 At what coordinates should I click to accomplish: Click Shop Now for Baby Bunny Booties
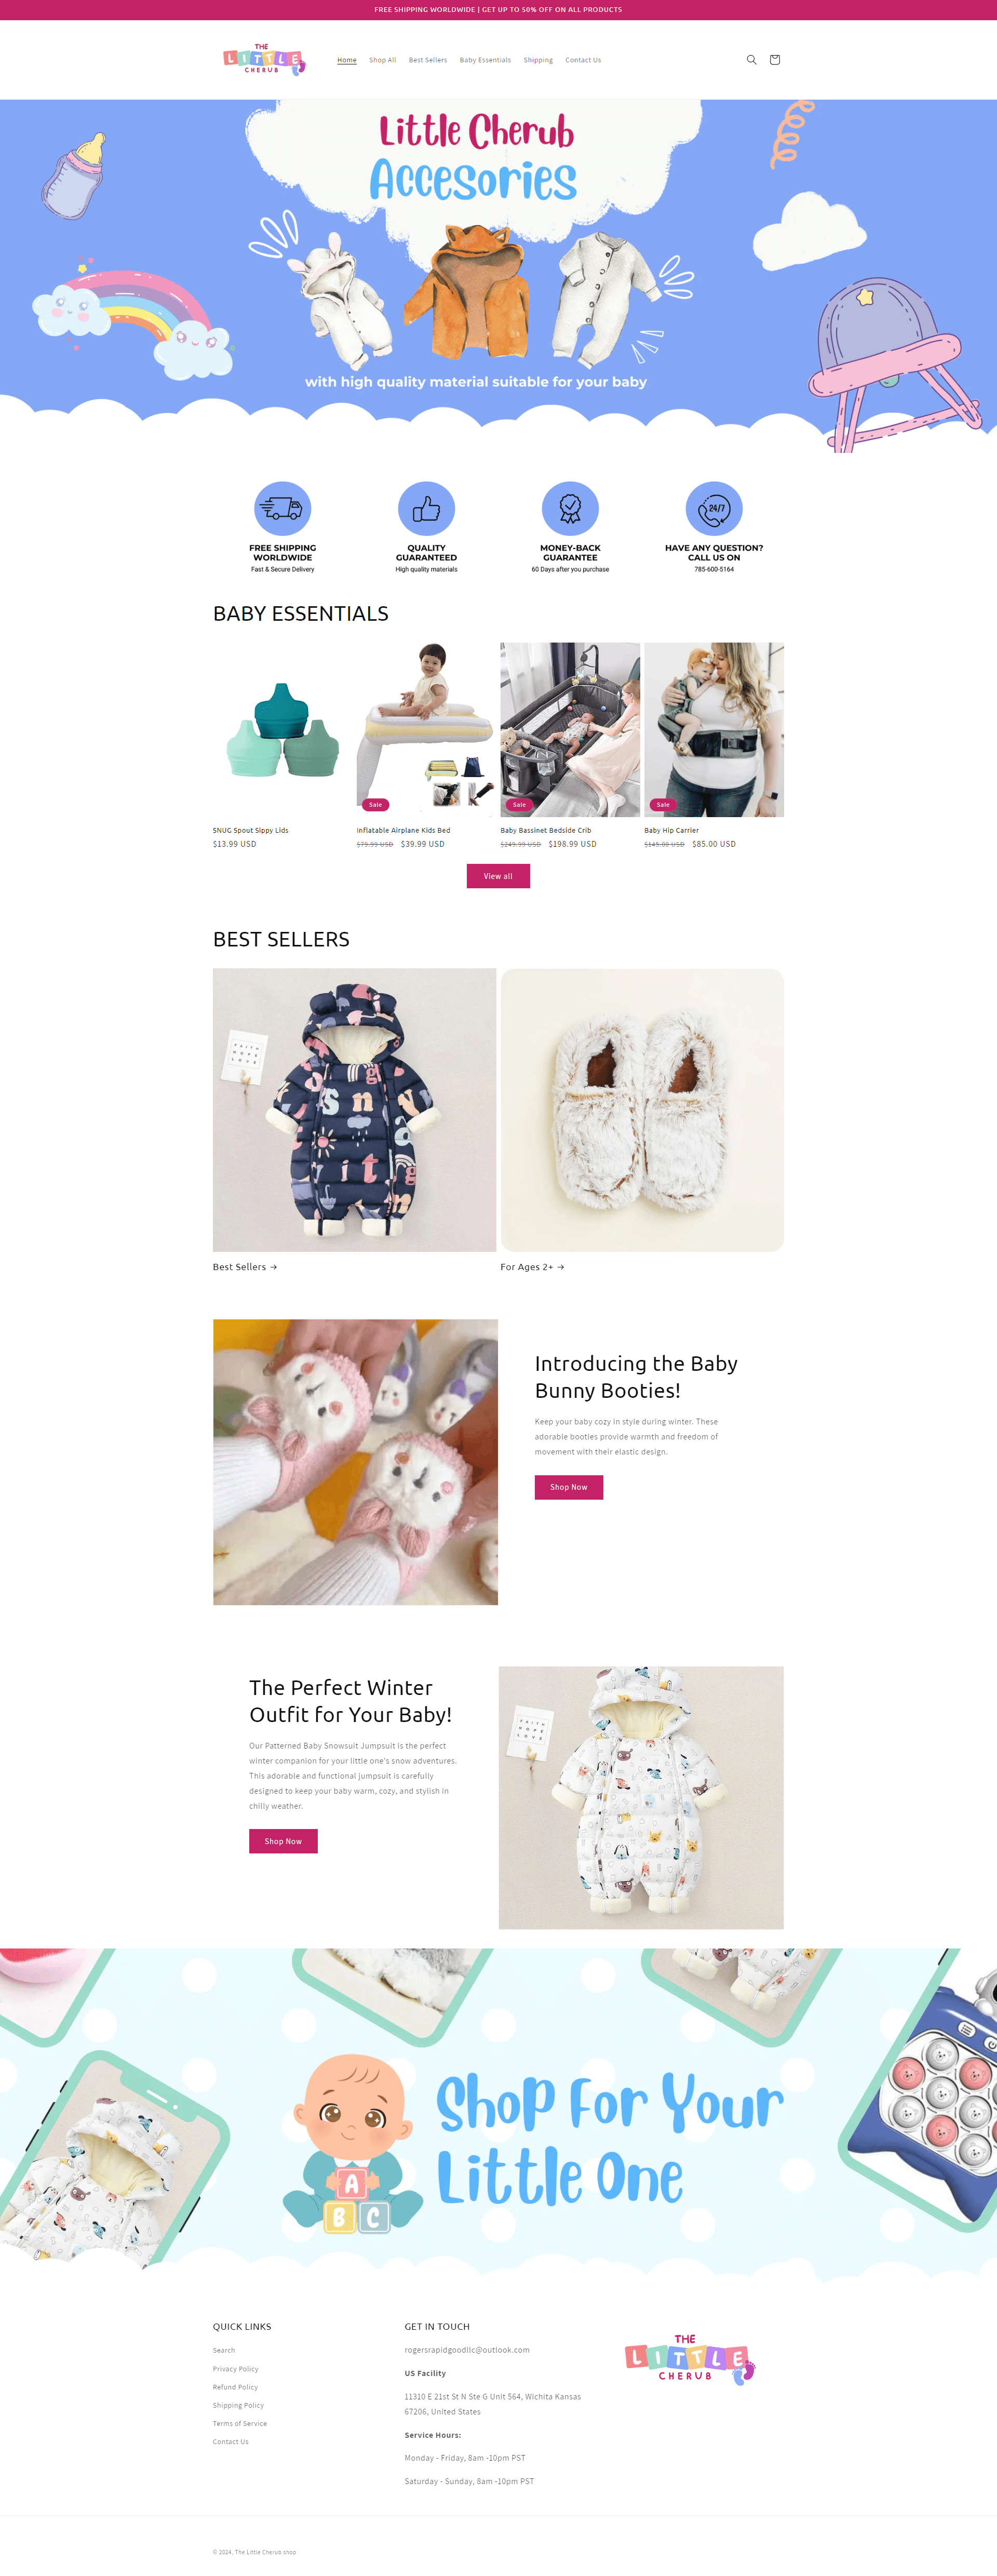[569, 1487]
